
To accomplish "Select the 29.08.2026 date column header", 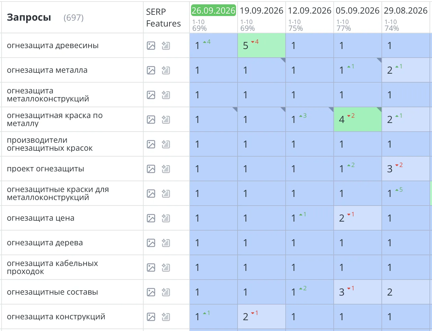I will point(406,10).
